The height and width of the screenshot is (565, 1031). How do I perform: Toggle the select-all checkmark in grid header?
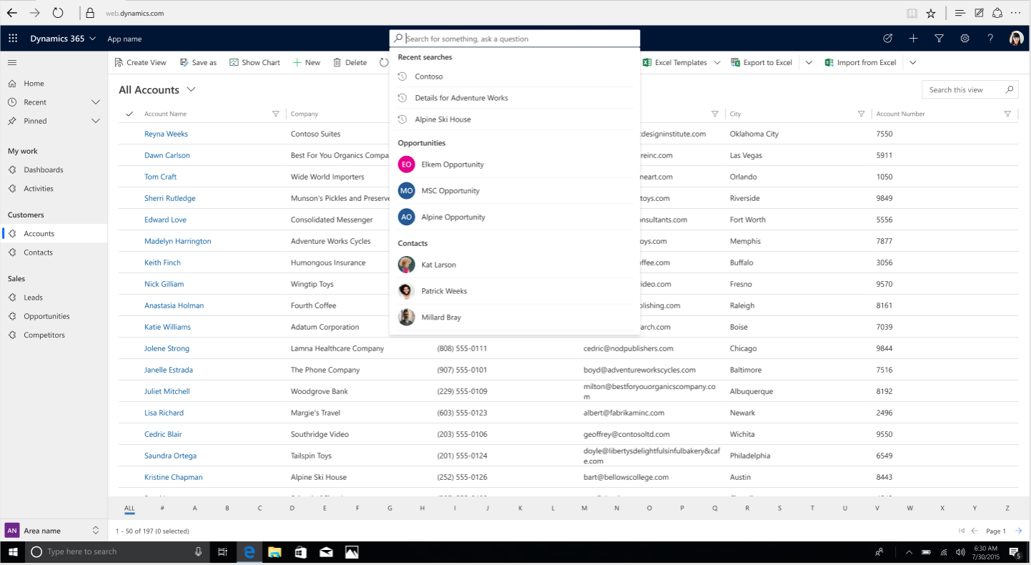(x=129, y=114)
